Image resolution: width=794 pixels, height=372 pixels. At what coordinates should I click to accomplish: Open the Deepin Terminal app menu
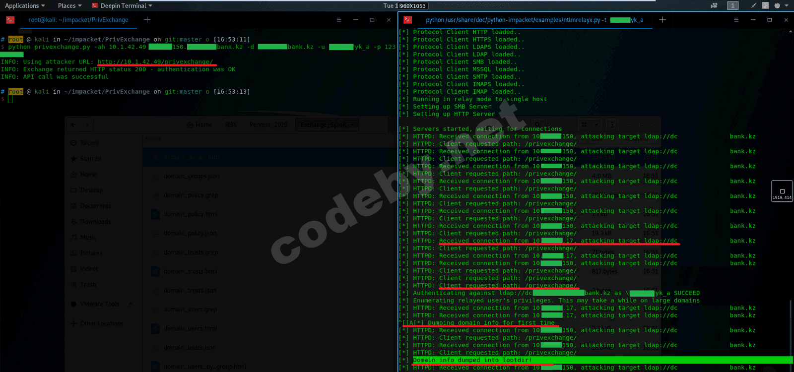coord(122,6)
